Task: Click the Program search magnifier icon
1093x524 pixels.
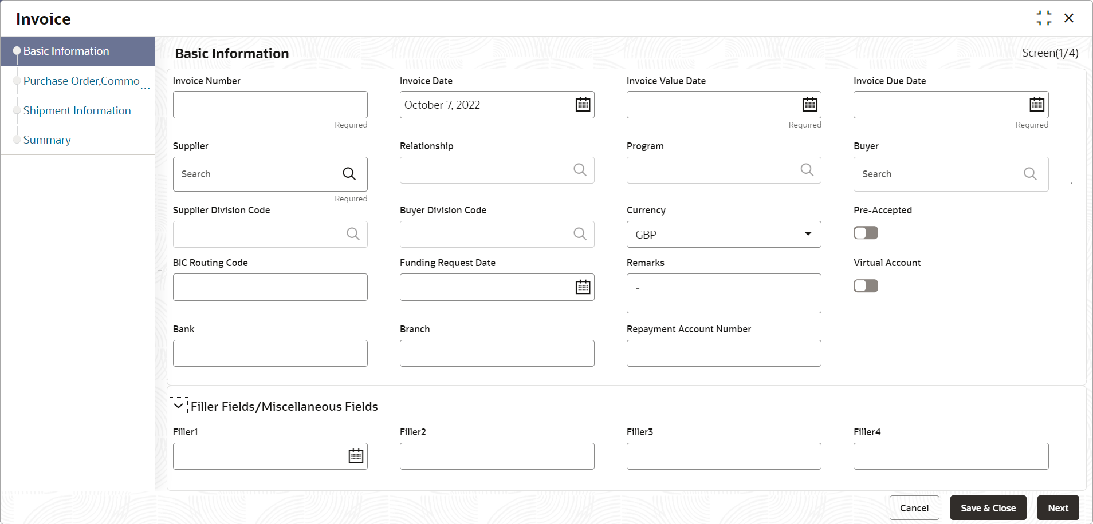Action: click(x=807, y=170)
